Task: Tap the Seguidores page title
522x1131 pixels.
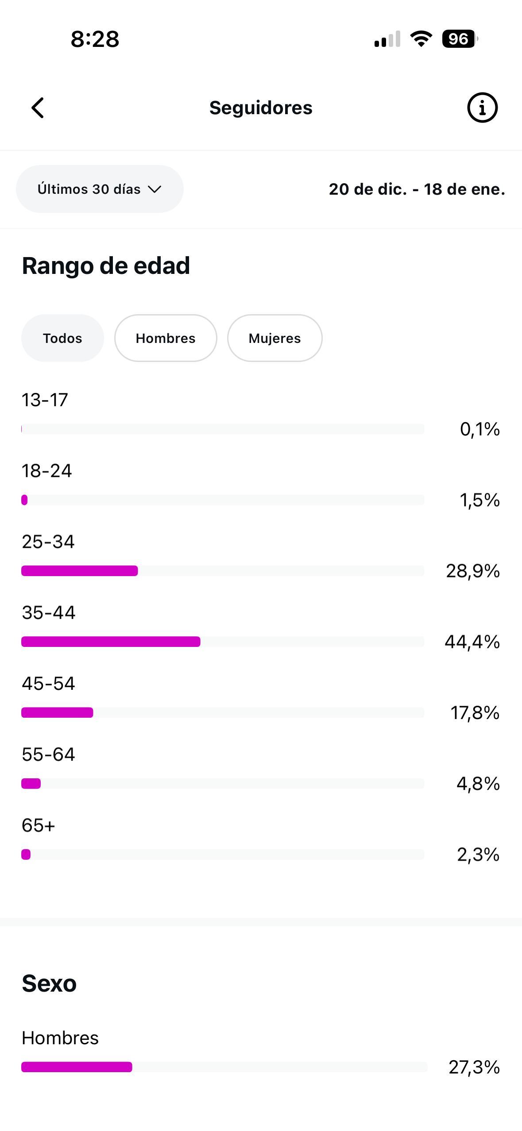Action: [x=261, y=108]
